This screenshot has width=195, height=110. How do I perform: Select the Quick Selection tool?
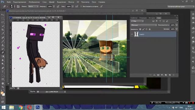(3, 26)
